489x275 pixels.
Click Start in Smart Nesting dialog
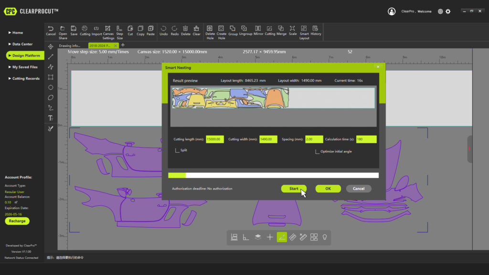(x=294, y=189)
